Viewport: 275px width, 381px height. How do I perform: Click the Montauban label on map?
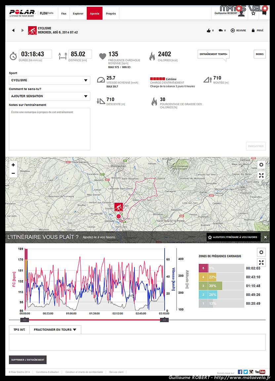point(118,166)
